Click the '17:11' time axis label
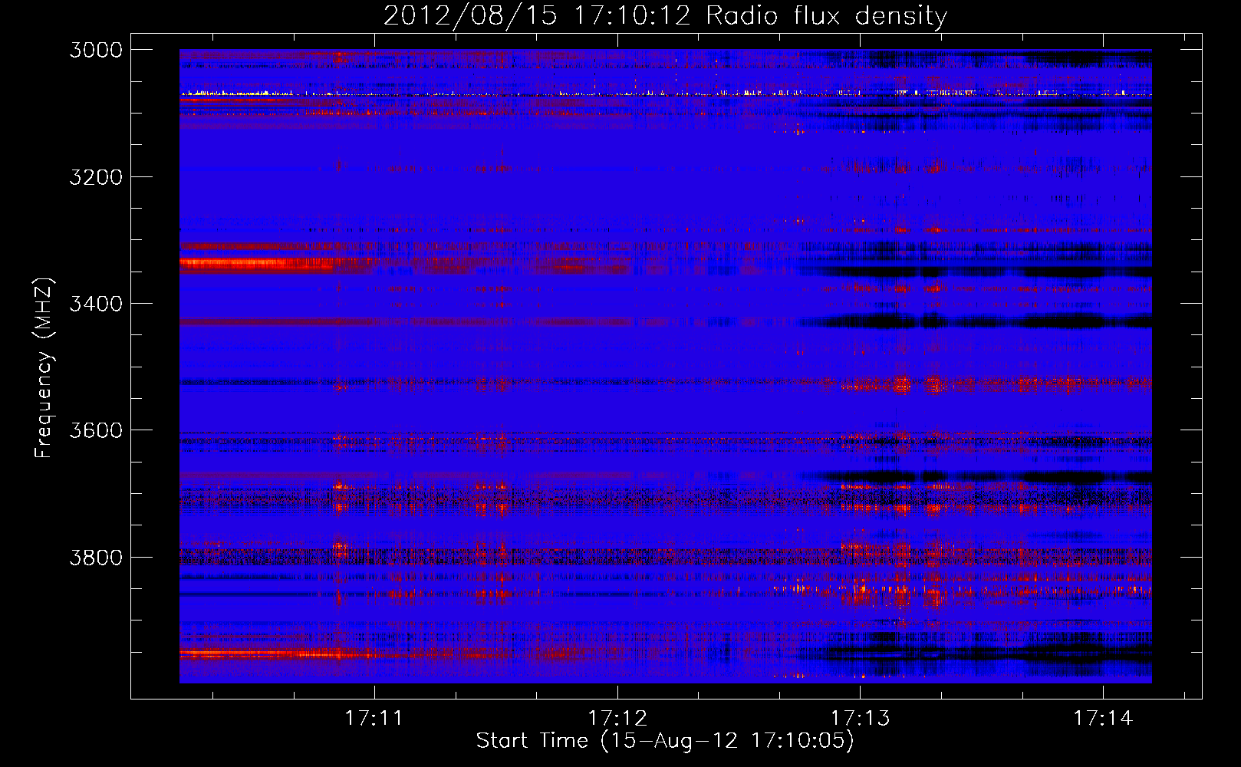Image resolution: width=1241 pixels, height=767 pixels. pos(374,719)
